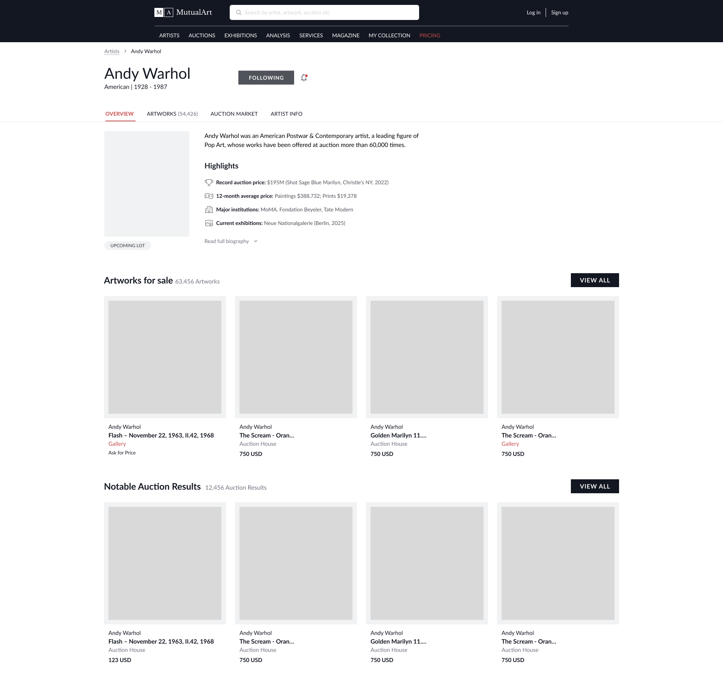
Task: Click the '12,456 Auction Results' count
Action: [x=236, y=488]
